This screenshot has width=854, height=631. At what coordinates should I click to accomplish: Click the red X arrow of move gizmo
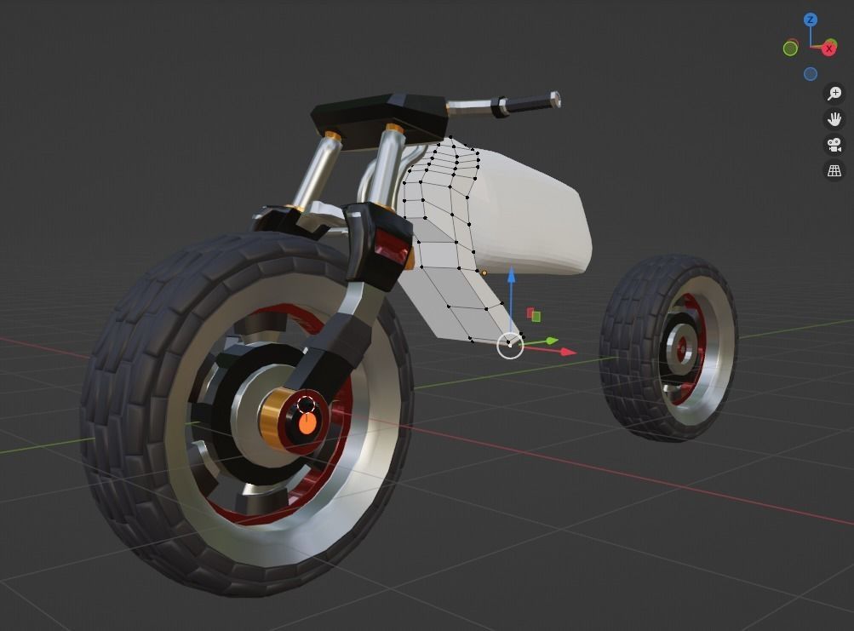click(568, 352)
